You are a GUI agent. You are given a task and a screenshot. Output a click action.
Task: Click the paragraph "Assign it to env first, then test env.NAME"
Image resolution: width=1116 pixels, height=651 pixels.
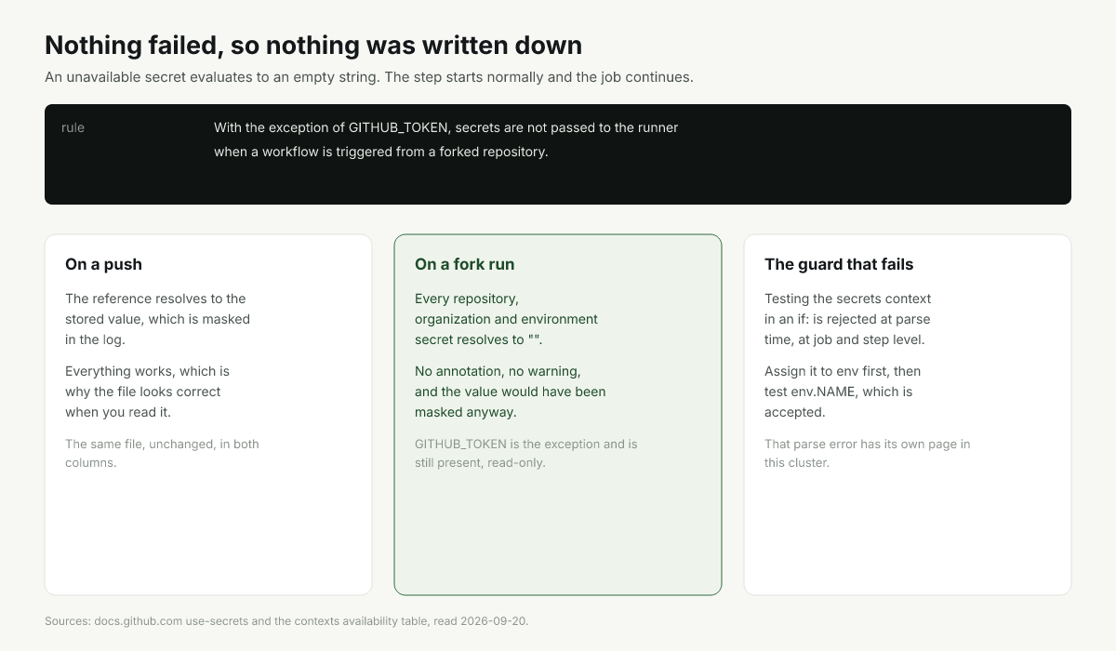tap(843, 392)
